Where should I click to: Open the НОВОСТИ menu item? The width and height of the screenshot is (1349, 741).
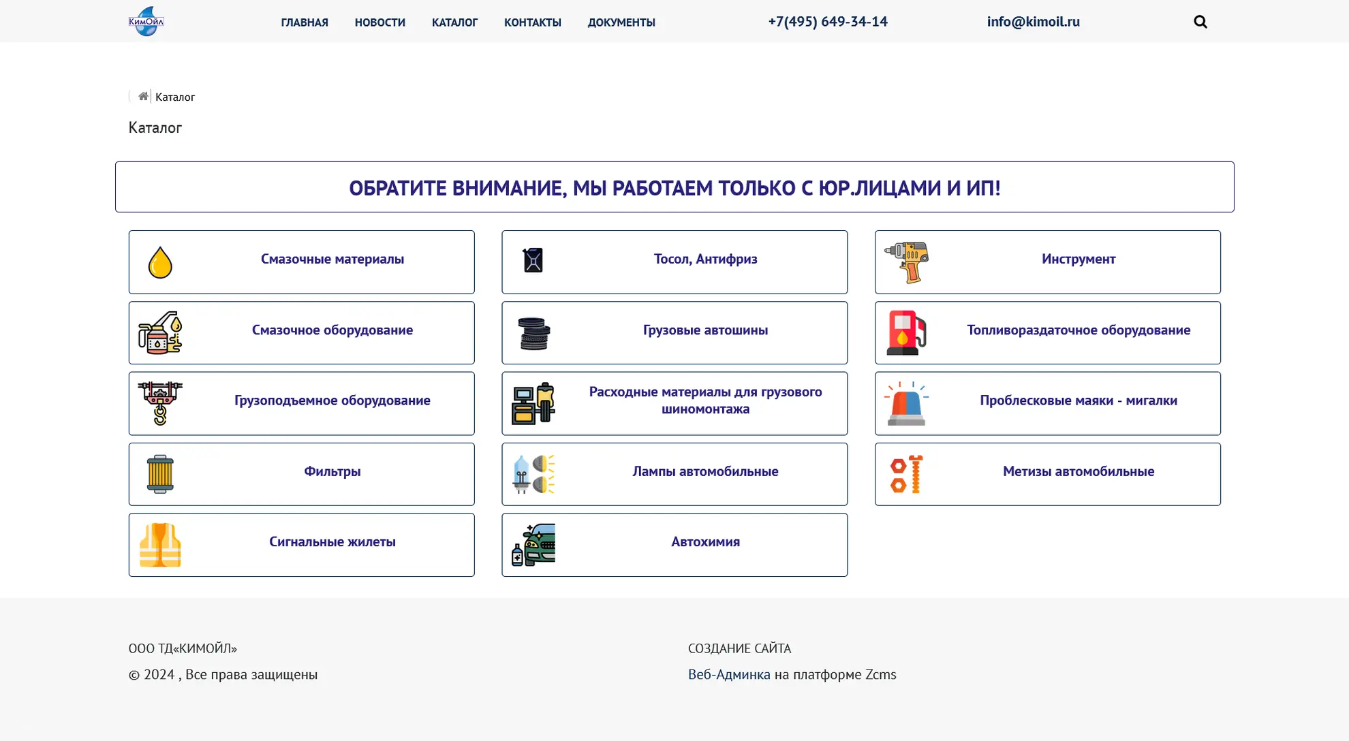click(379, 22)
